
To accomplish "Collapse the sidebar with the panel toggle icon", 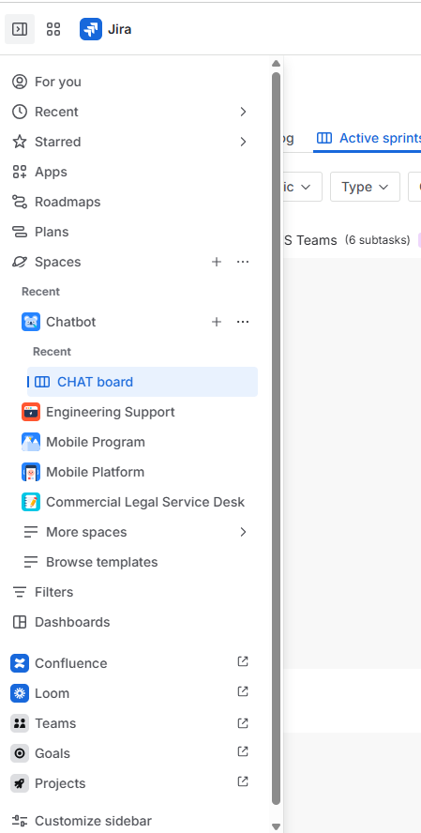I will pos(20,29).
